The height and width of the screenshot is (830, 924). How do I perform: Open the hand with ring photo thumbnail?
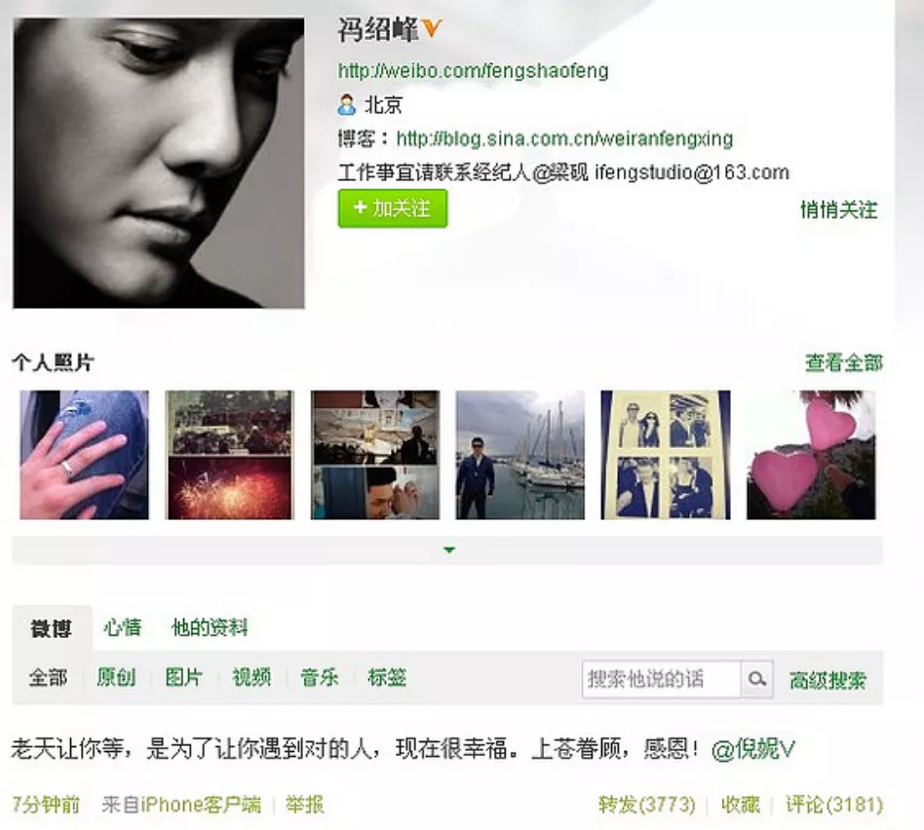click(x=84, y=455)
